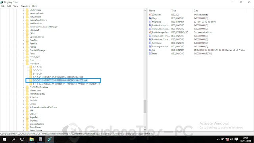Click the (Default) string value icon
This screenshot has height=143, width=254.
150,15
